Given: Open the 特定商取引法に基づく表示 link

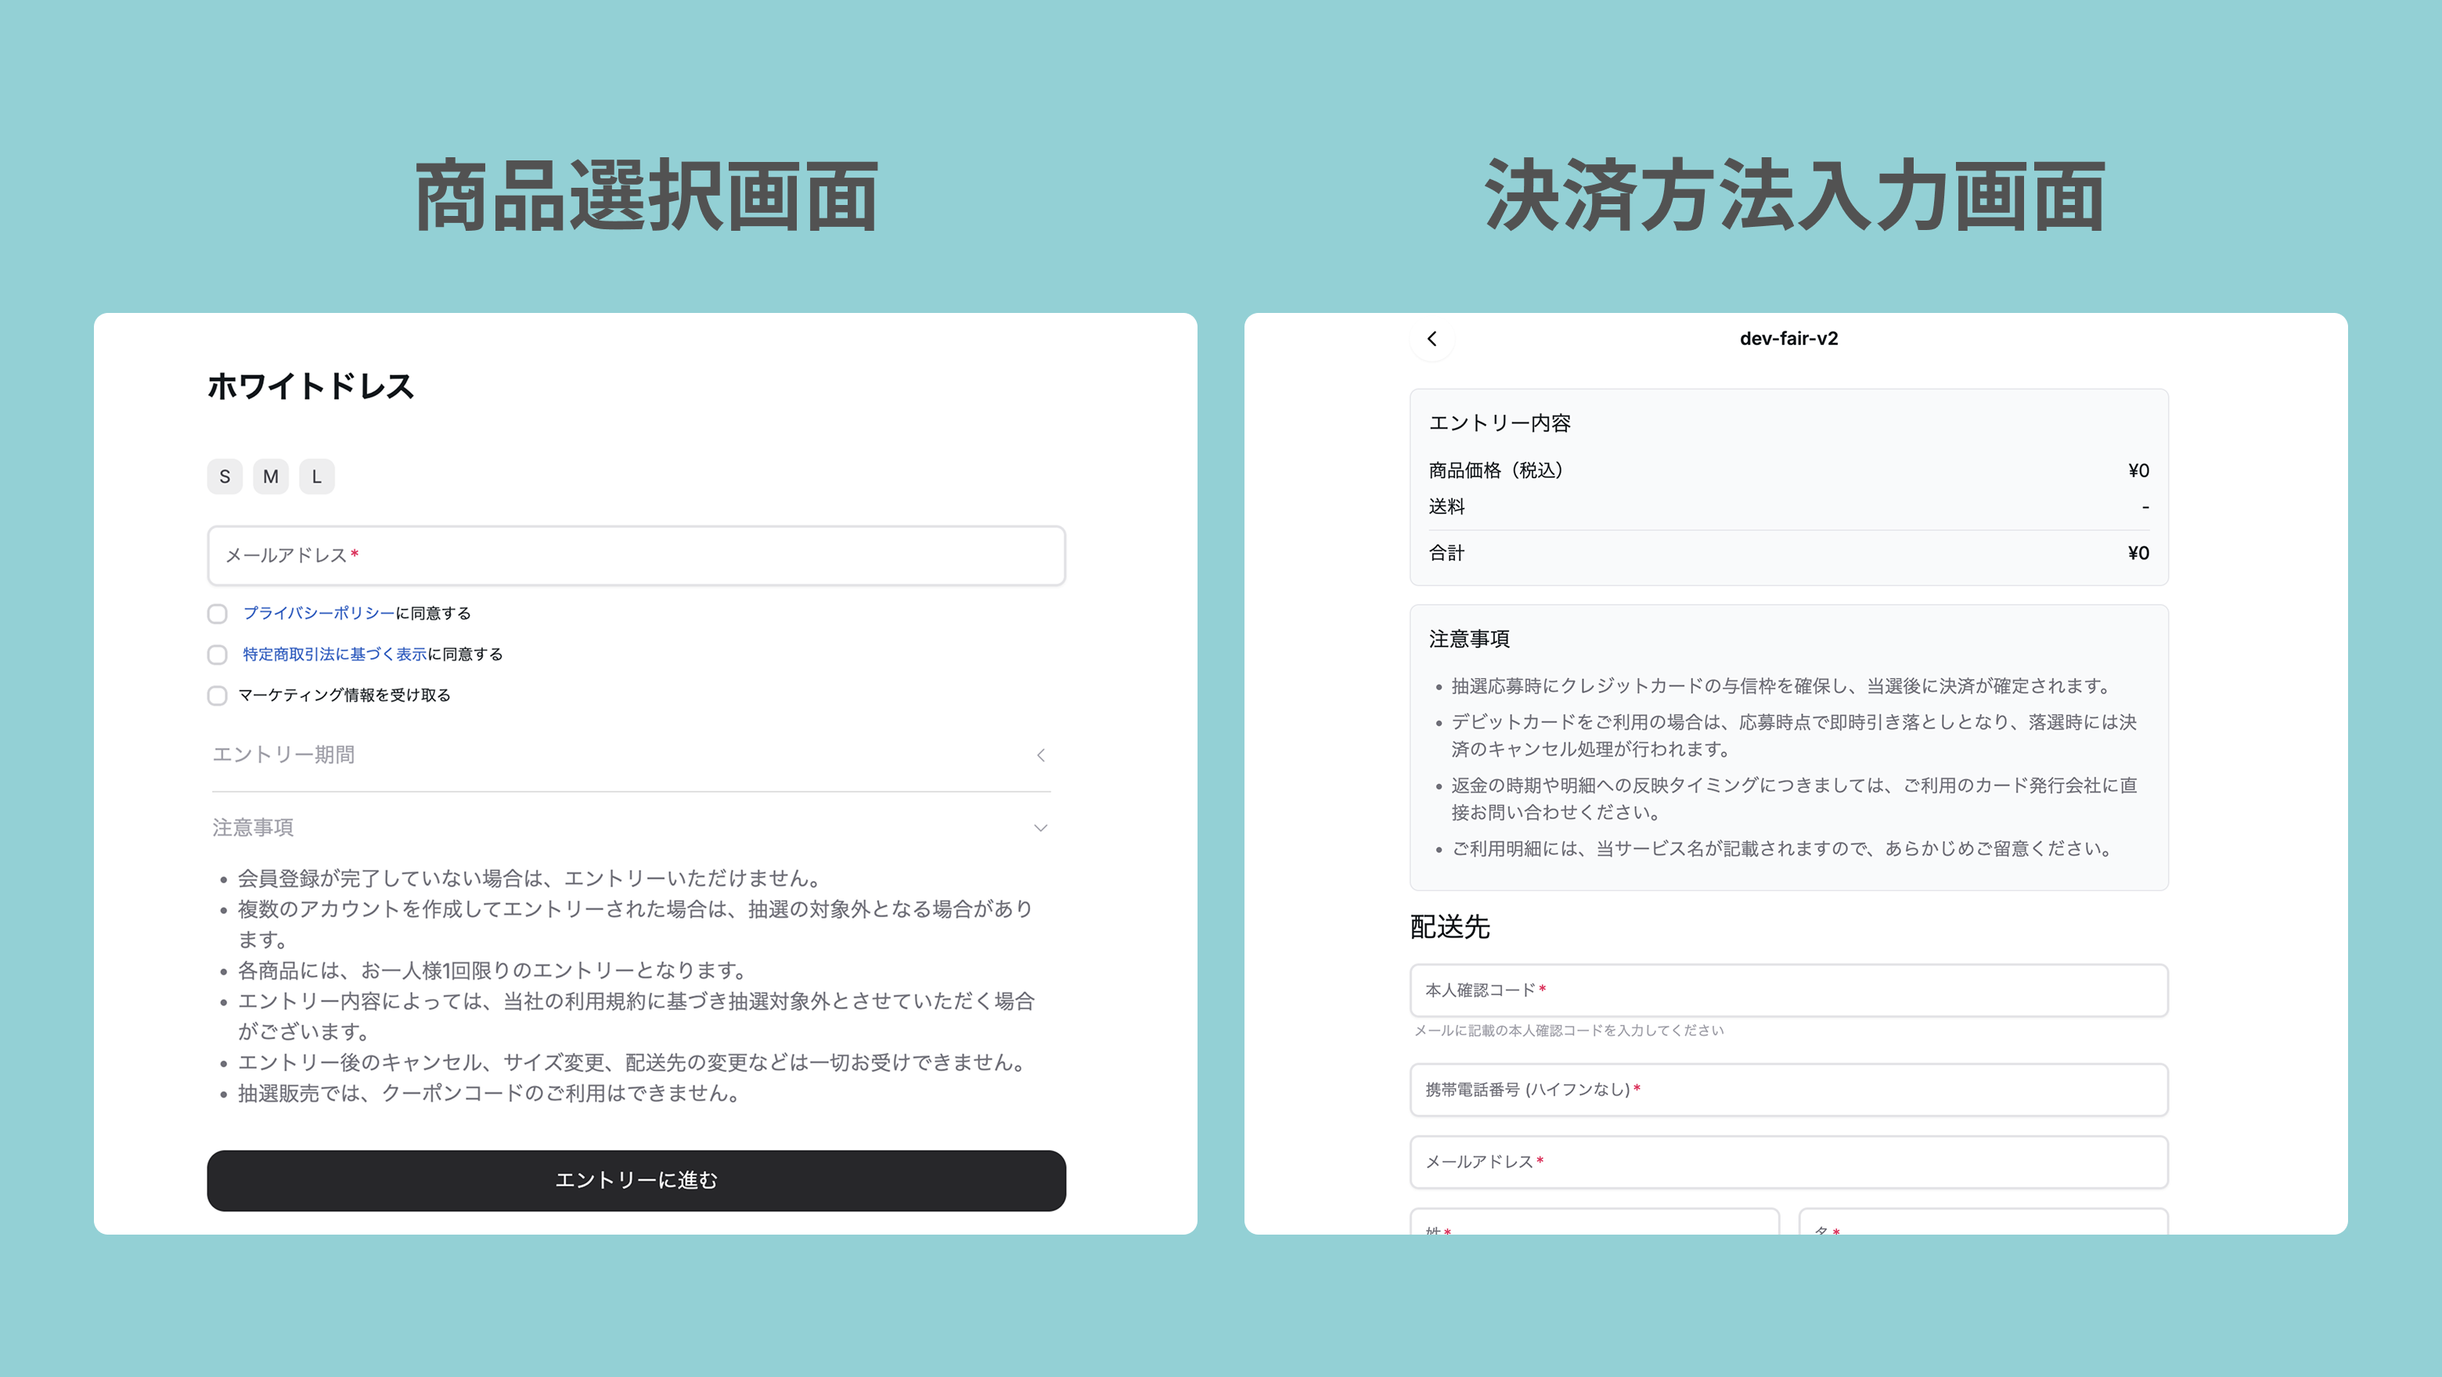Looking at the screenshot, I should [333, 655].
